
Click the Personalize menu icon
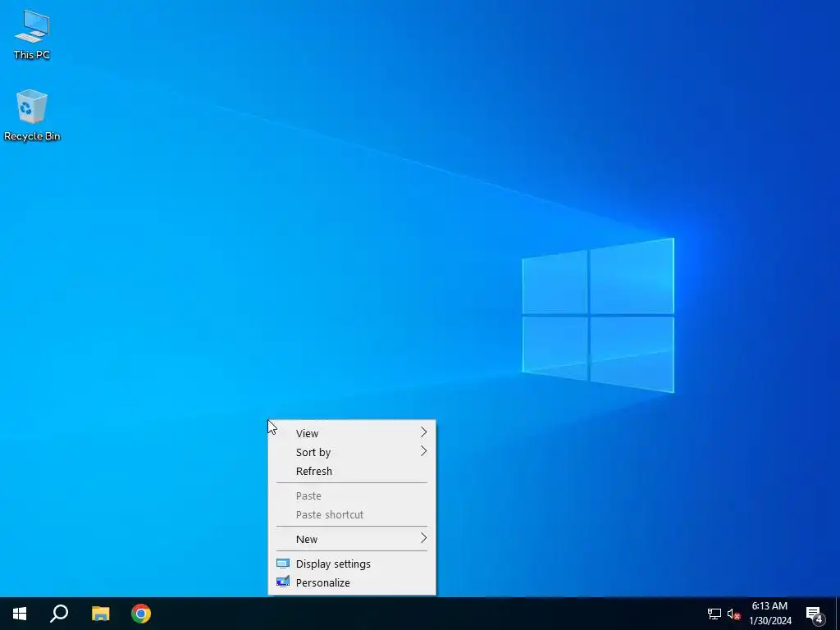click(282, 582)
